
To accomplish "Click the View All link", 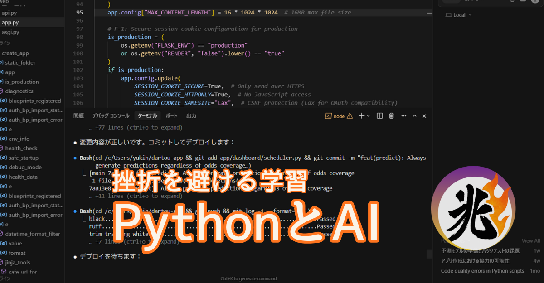I will click(x=530, y=241).
